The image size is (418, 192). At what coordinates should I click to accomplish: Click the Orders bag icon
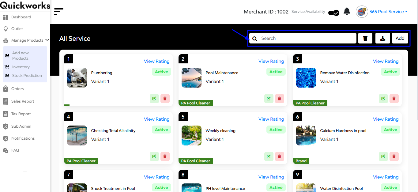coord(6,89)
